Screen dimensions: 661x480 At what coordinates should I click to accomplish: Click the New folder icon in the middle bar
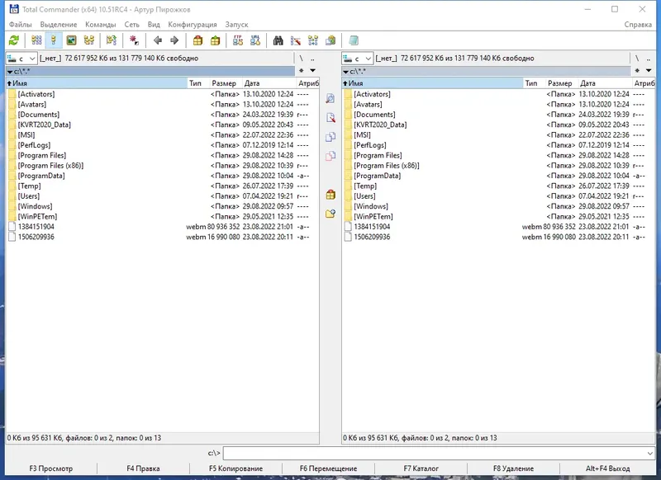pos(330,214)
